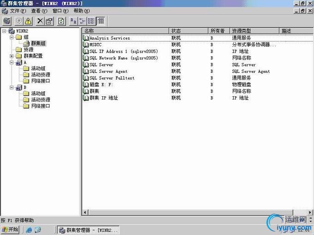Click 物理磁盘 resource type cell

242,84
